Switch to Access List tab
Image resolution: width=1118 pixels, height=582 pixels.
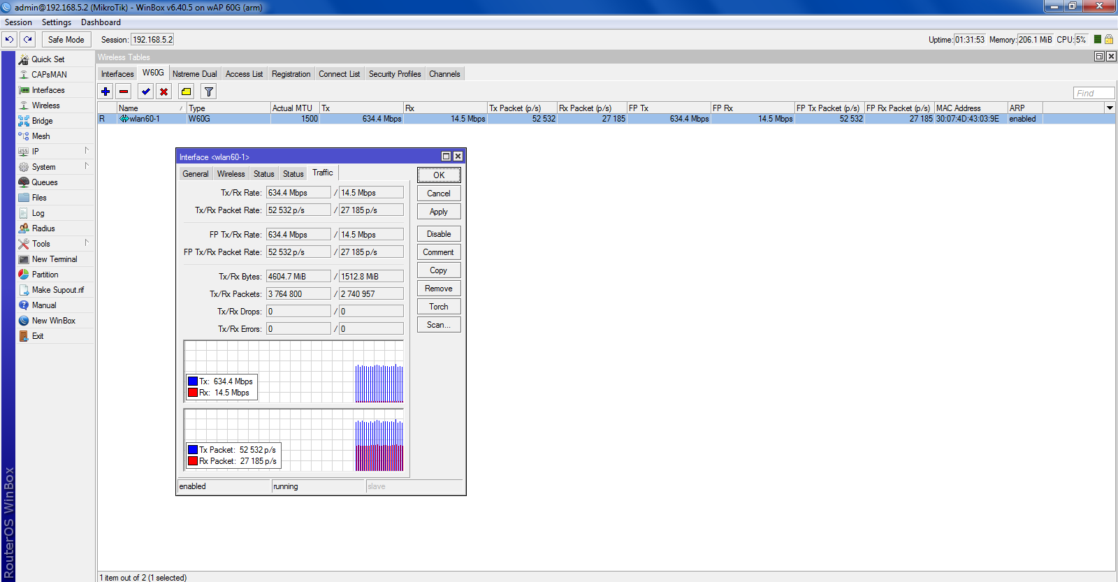coord(244,74)
